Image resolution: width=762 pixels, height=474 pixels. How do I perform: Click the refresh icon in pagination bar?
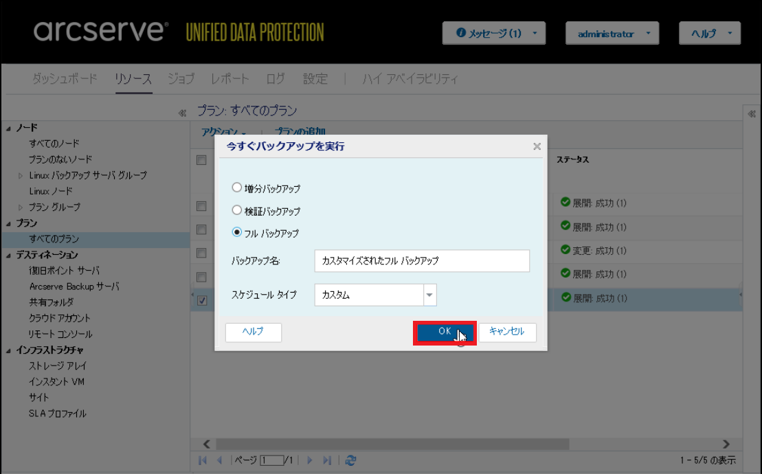pos(350,460)
